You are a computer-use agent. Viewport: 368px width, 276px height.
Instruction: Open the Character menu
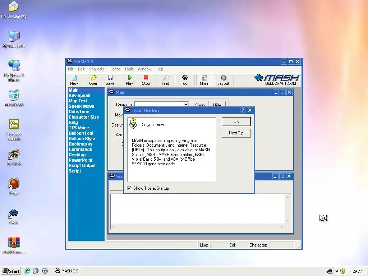pos(97,69)
